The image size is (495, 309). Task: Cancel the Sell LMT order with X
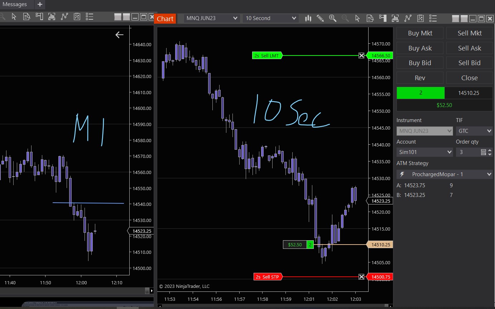(x=361, y=55)
